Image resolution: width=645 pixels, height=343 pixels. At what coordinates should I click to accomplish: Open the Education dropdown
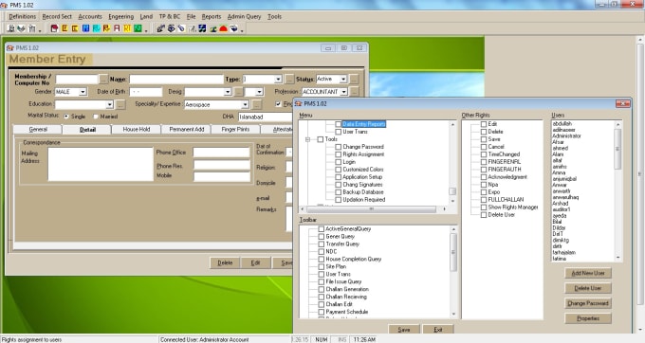(109, 105)
